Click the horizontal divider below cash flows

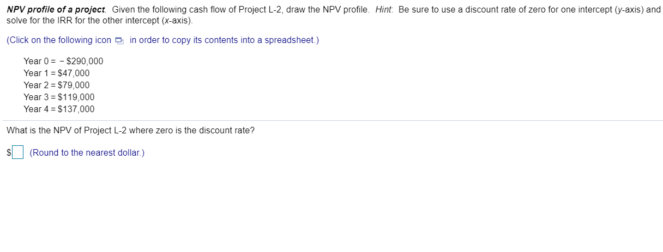331,121
